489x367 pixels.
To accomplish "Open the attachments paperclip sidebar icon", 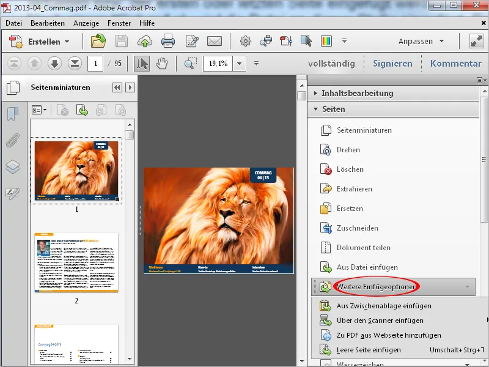I will pos(13,140).
